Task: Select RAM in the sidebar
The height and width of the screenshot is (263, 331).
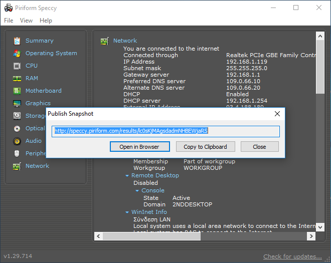Action: 32,78
